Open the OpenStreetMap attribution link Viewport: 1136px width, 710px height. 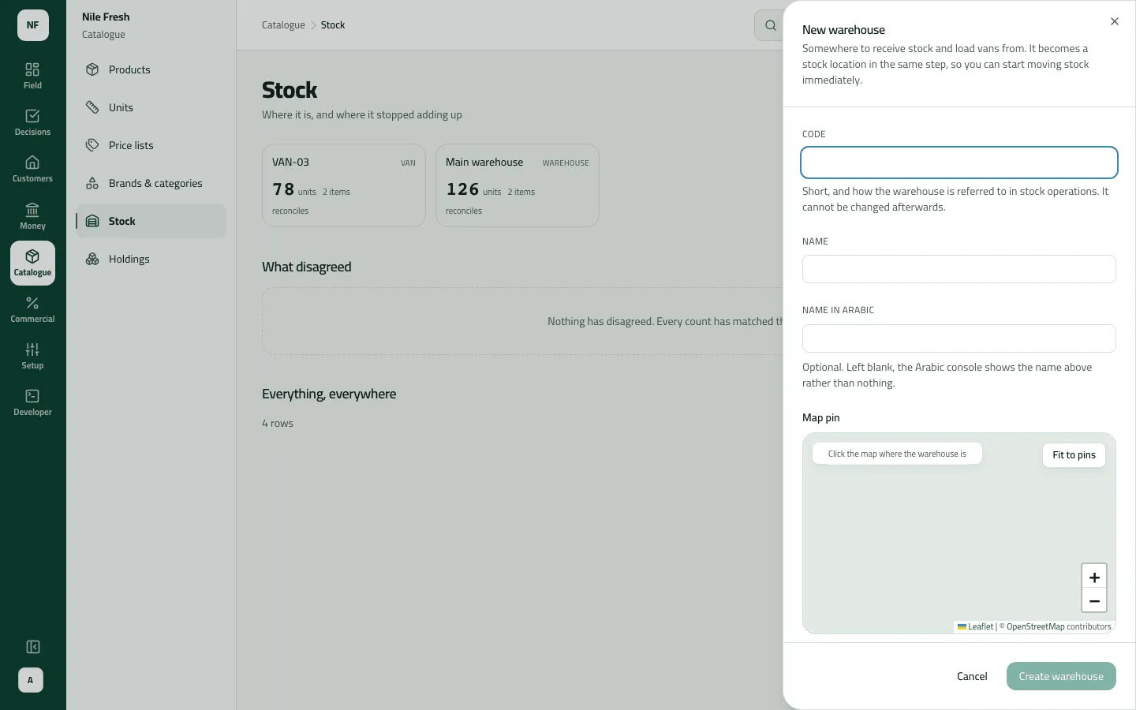(1035, 627)
